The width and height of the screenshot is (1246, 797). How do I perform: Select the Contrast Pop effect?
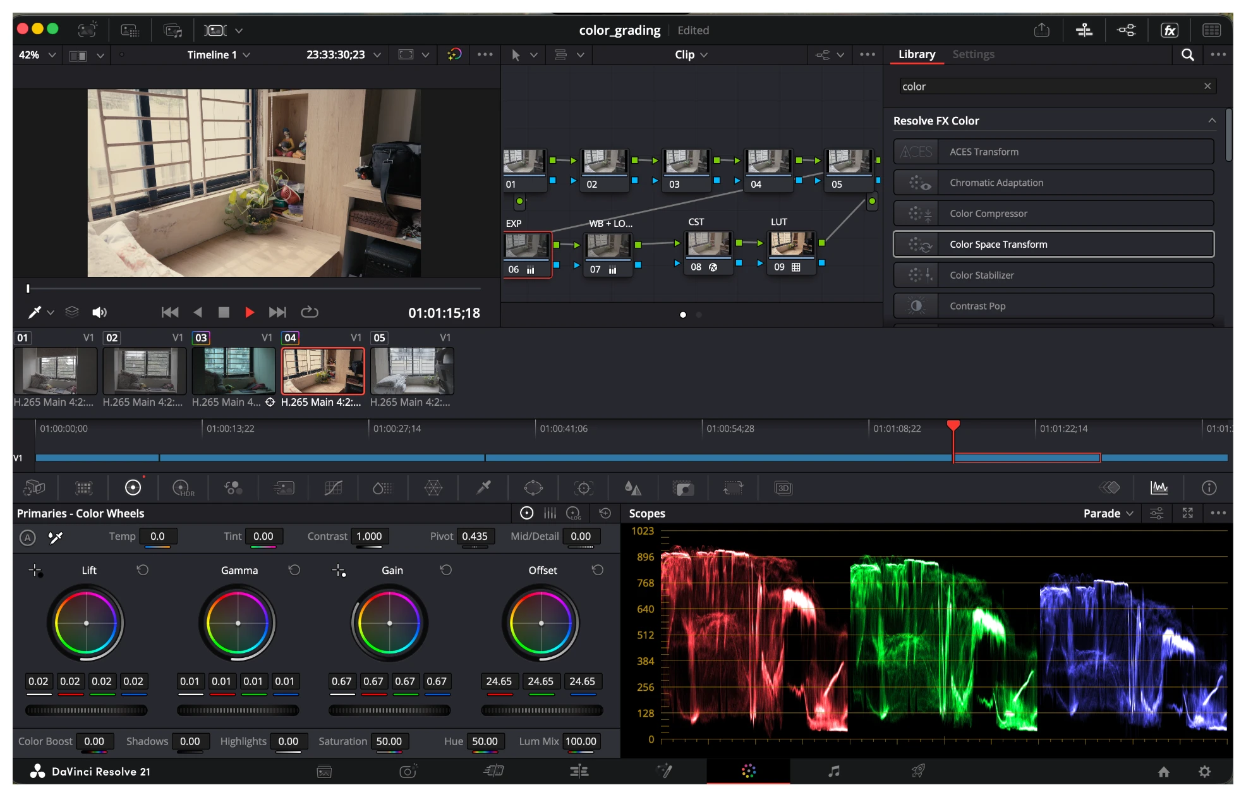pyautogui.click(x=1053, y=306)
